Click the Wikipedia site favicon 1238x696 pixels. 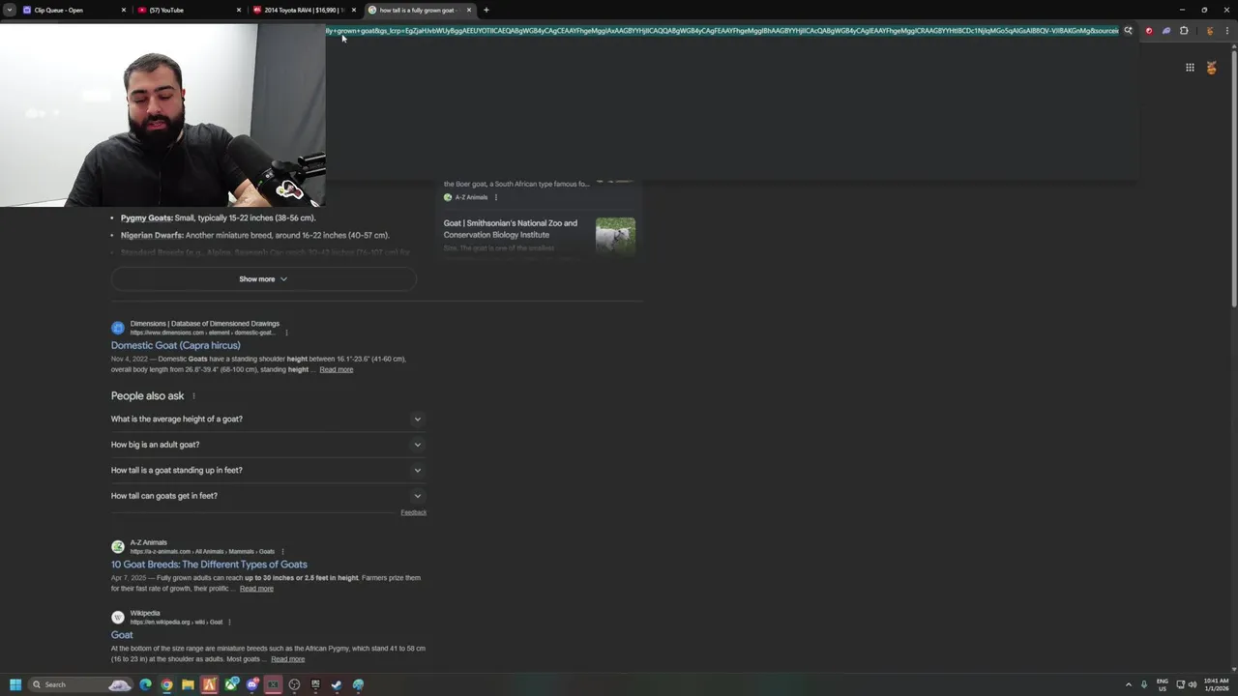coord(118,618)
